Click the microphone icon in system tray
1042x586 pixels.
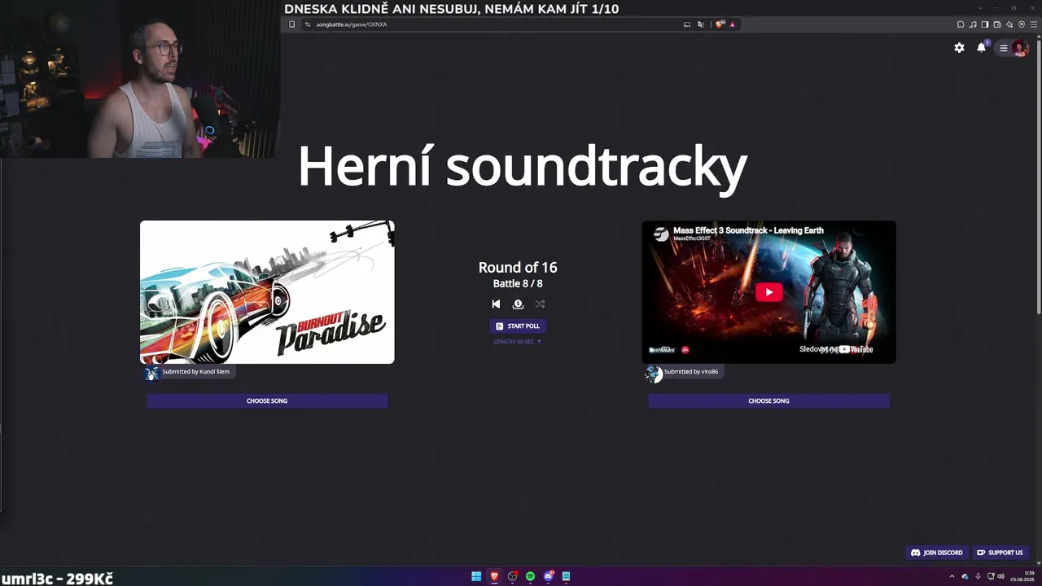978,576
